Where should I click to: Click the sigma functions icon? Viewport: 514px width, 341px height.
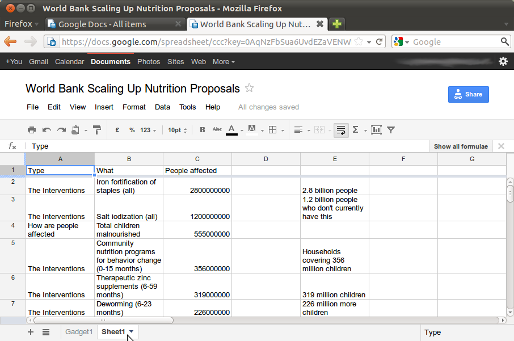[x=355, y=130]
